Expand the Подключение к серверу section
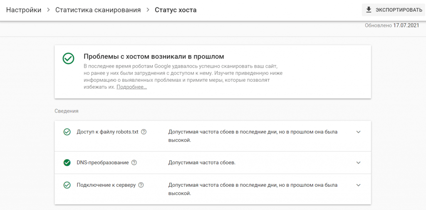 coord(359,185)
